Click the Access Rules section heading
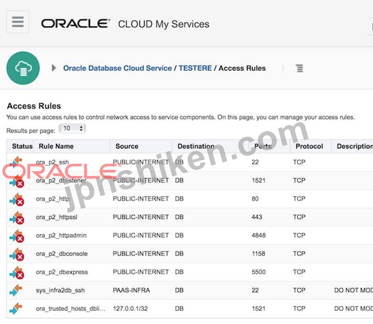The width and height of the screenshot is (373, 324). [x=34, y=106]
